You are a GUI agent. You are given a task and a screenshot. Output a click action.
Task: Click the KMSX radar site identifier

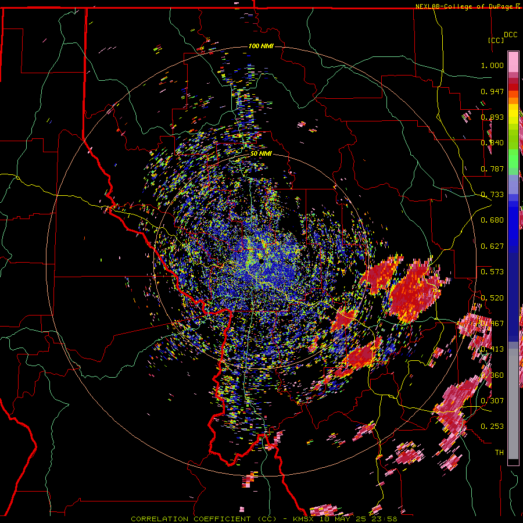[305, 519]
